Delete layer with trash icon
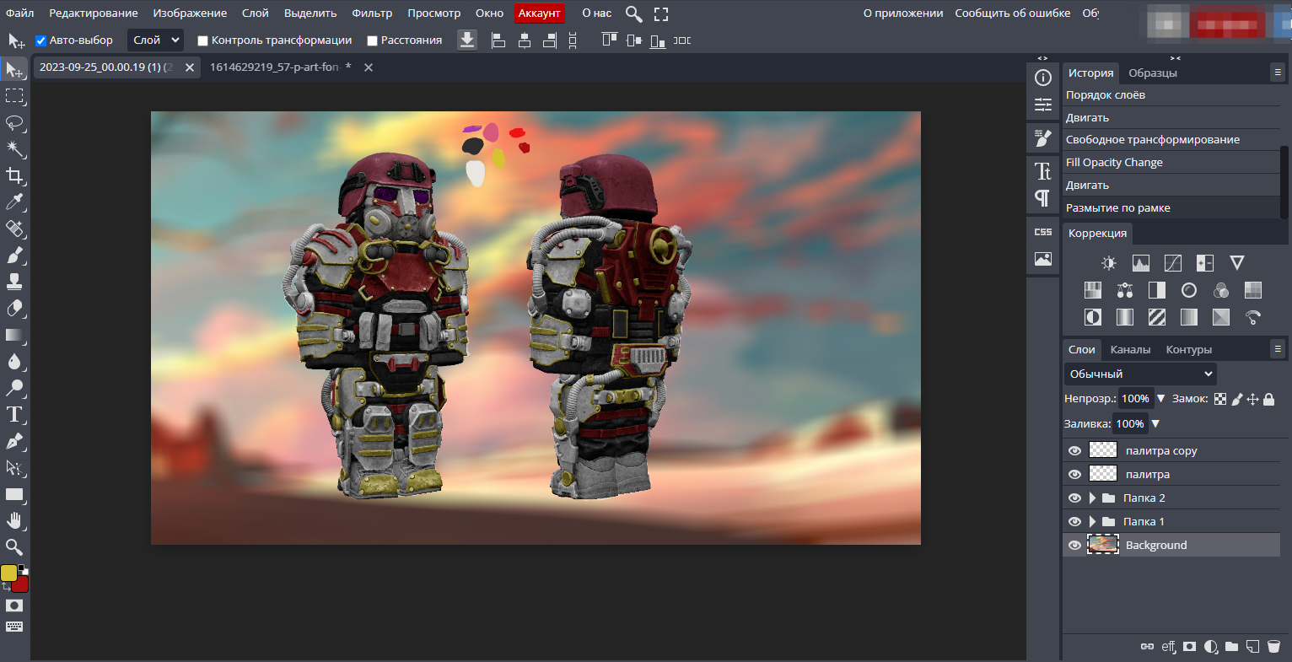Screen dimensions: 1292x662 tap(1273, 647)
